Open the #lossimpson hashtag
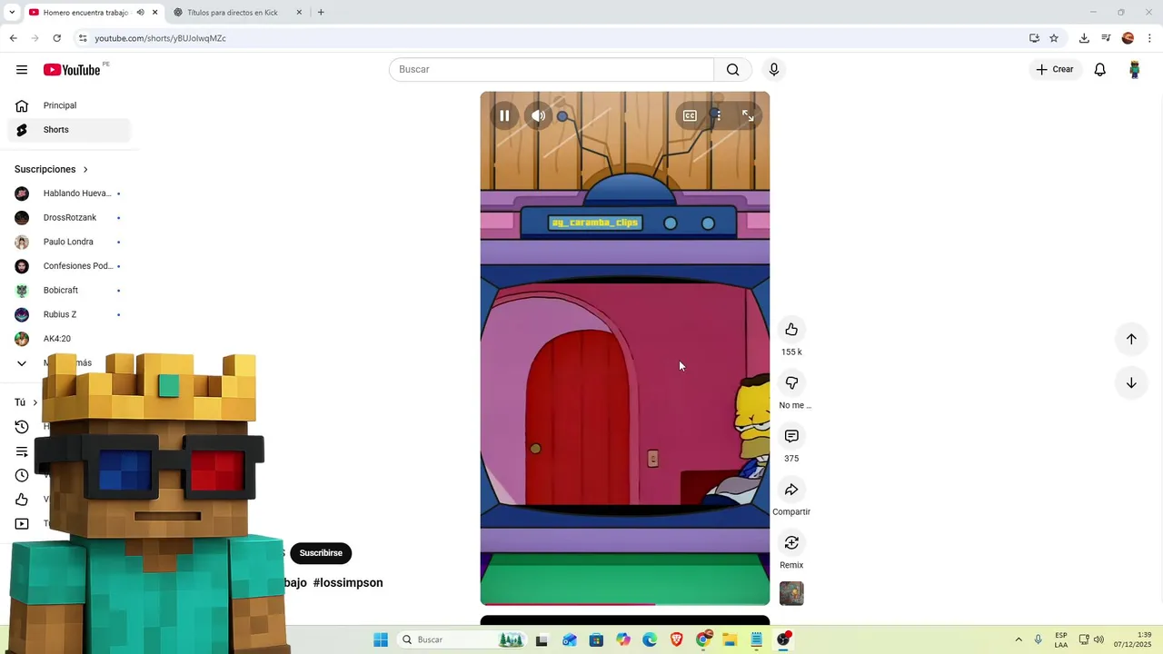Image resolution: width=1163 pixels, height=654 pixels. tap(348, 582)
